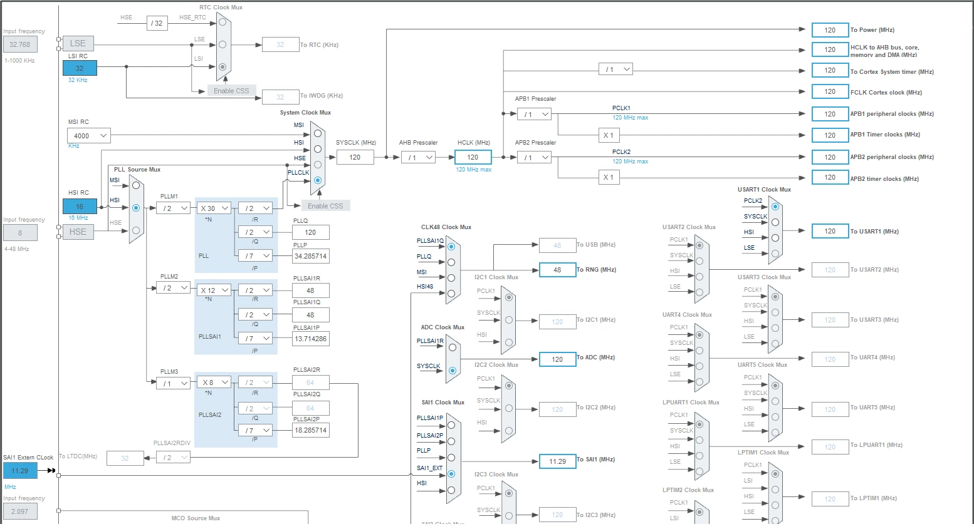974x529 pixels.
Task: Select PLLQ in CLK48 Clock Mux
Action: pos(451,262)
